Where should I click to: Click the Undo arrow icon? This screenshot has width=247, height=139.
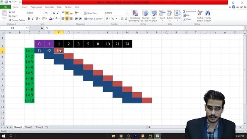10,2
